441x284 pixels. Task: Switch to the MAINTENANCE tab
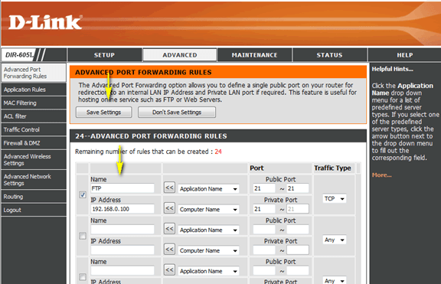point(254,55)
